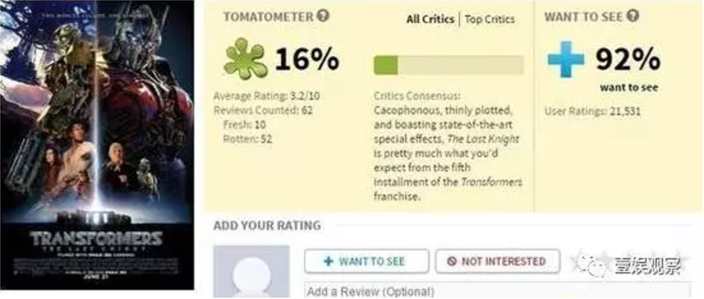Screen dimensions: 704x299
Task: Click the Want To See help icon
Action: click(632, 16)
